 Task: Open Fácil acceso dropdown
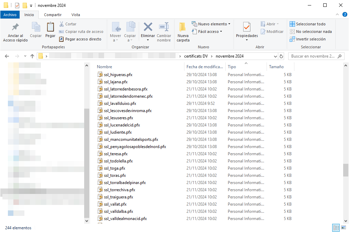coord(207,32)
